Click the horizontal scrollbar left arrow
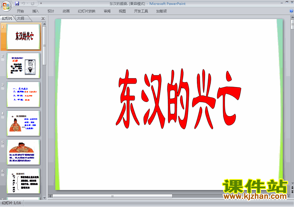This screenshot has width=294, height=207. [50, 196]
